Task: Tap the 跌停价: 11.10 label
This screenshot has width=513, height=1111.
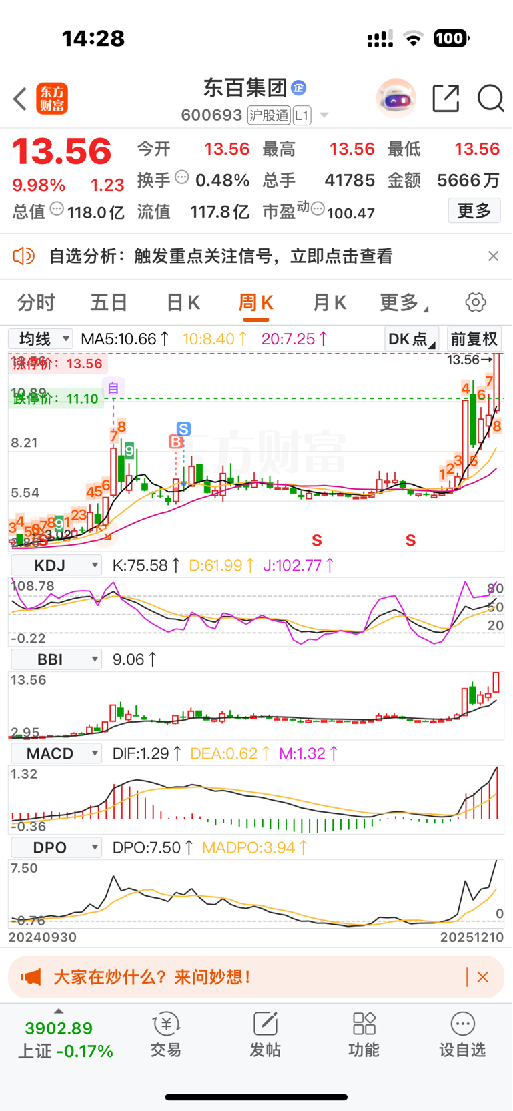Action: point(56,399)
